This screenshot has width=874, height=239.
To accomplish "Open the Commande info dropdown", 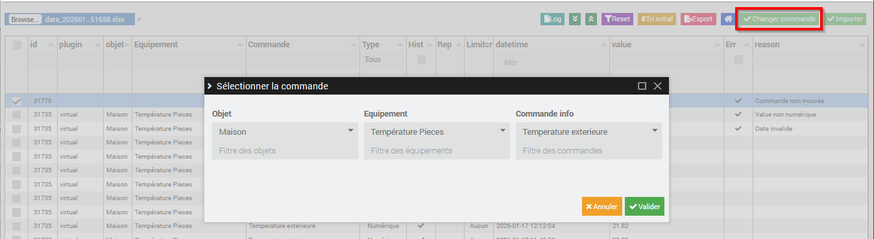I will [589, 131].
